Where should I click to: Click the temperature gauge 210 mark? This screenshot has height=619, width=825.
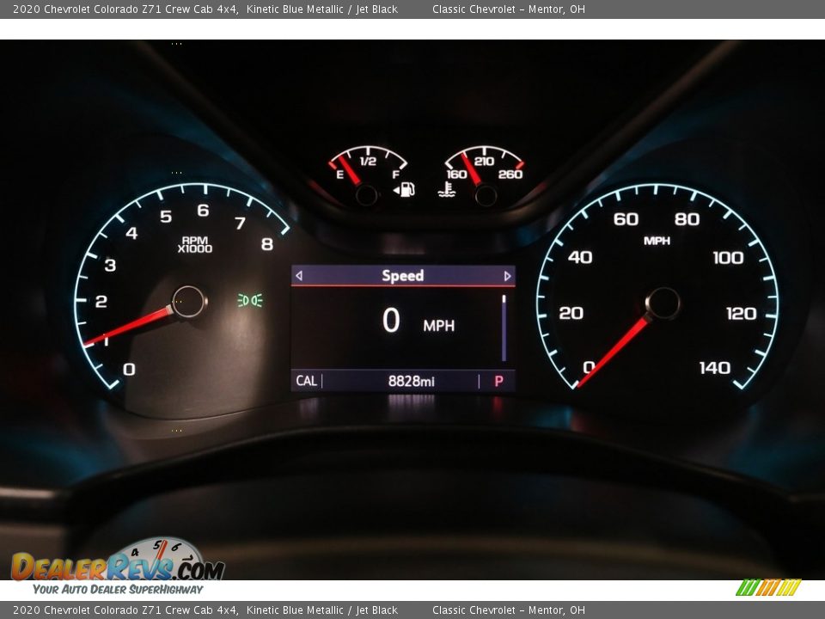point(484,161)
